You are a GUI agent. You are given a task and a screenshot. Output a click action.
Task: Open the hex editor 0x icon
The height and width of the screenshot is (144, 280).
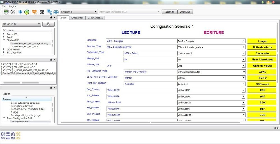click(42, 12)
